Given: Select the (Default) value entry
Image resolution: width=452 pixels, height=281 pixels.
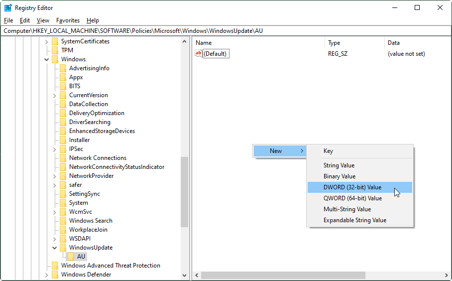Looking at the screenshot, I should (x=216, y=54).
